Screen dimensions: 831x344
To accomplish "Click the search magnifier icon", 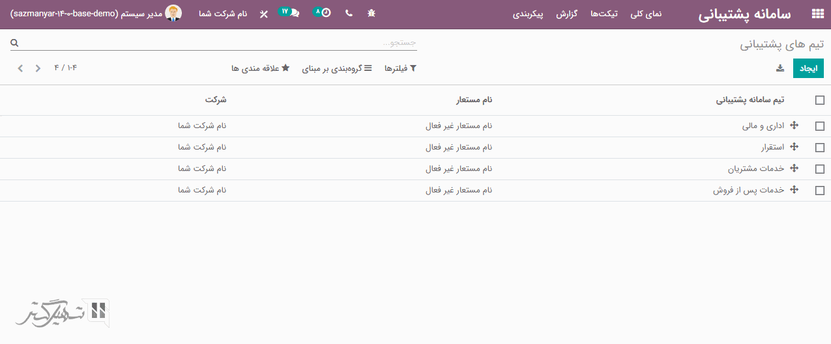I will [14, 43].
